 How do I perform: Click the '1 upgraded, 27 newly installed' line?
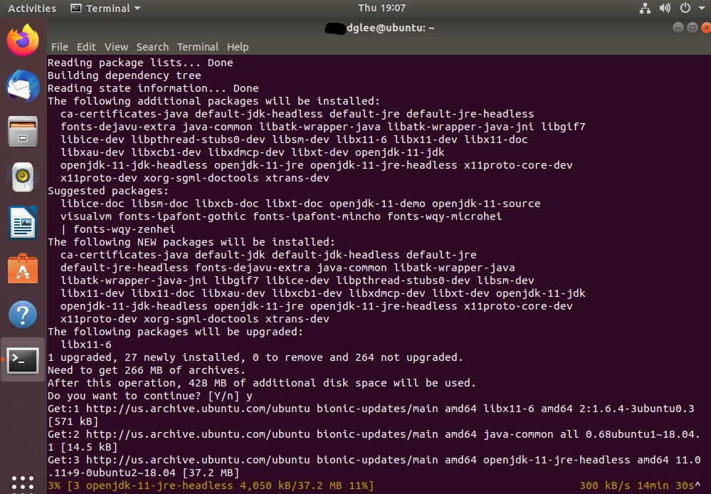pyautogui.click(x=256, y=357)
